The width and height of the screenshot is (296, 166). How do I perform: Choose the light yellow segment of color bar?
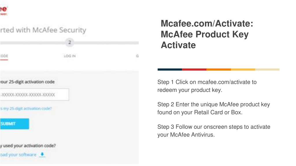243,69
